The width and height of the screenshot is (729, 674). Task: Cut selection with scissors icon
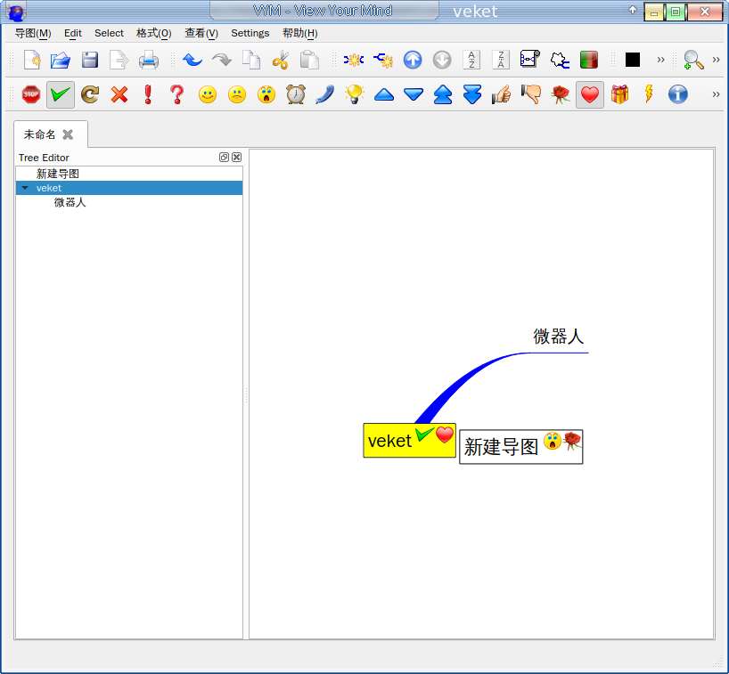281,60
